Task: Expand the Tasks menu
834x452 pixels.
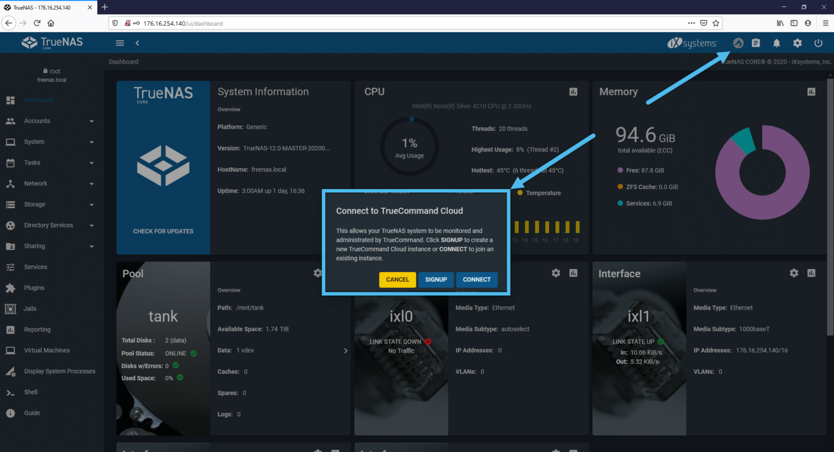Action: point(52,163)
